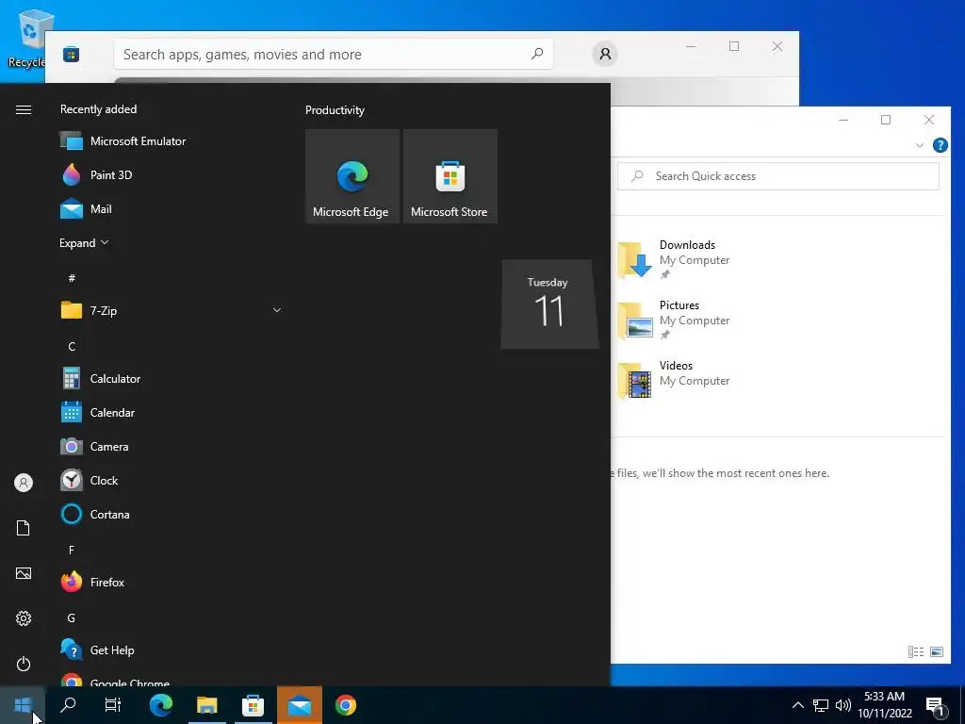Open Task View on the taskbar
The image size is (965, 724).
tap(113, 705)
